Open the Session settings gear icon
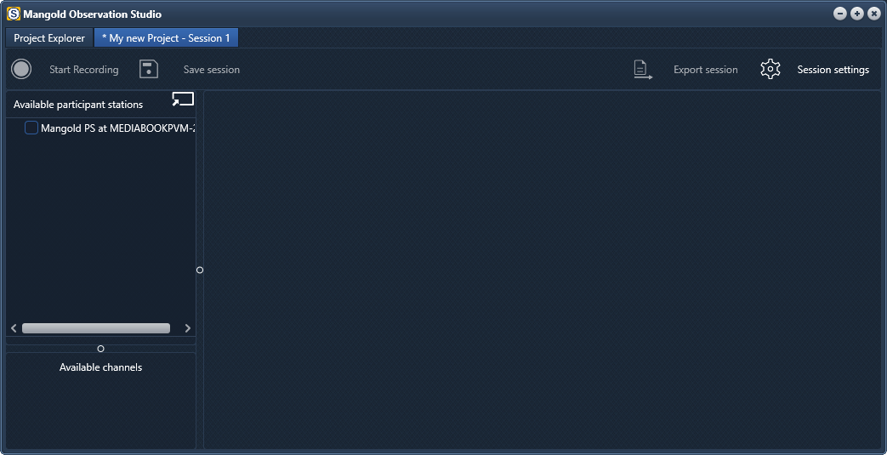 coord(770,69)
